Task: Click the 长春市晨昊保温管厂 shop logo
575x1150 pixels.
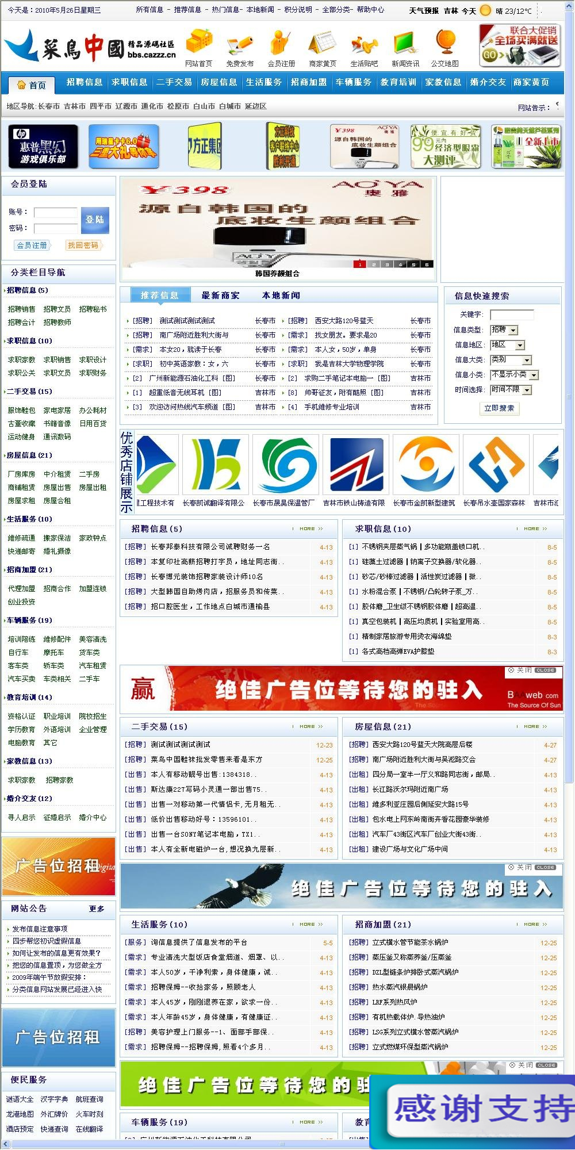Action: tap(286, 464)
